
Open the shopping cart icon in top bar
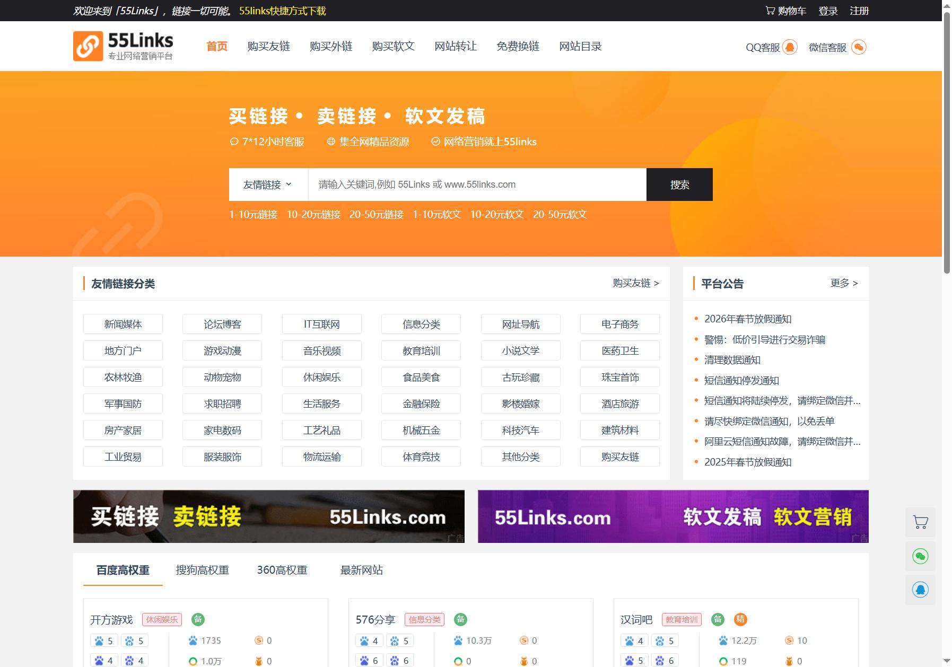770,11
